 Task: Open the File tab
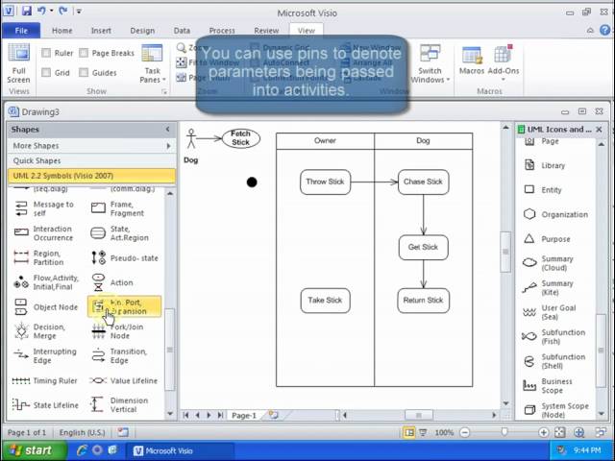pyautogui.click(x=21, y=31)
